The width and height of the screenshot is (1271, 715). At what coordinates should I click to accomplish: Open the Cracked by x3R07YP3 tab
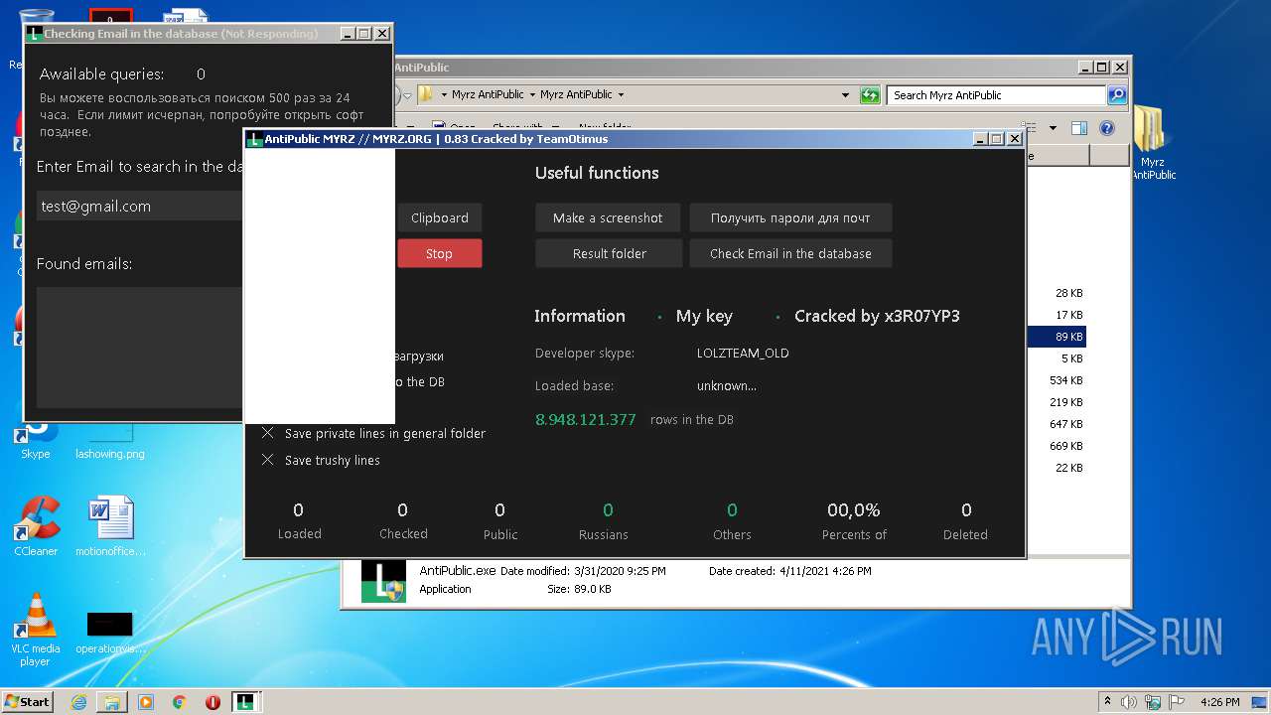(877, 316)
